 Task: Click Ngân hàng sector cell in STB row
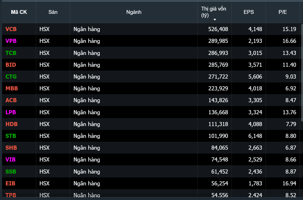87,136
